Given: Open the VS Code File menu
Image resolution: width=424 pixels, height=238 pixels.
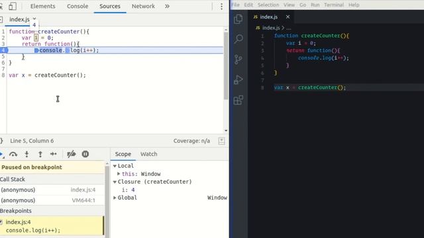Looking at the screenshot, I should tap(235, 5).
